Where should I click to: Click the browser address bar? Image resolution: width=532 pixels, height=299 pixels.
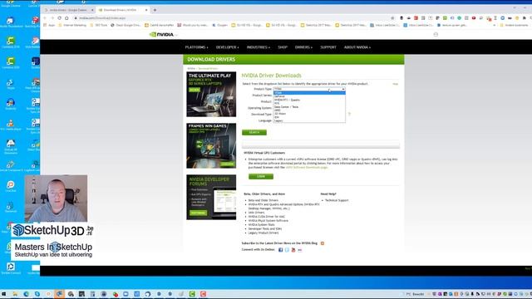point(231,18)
